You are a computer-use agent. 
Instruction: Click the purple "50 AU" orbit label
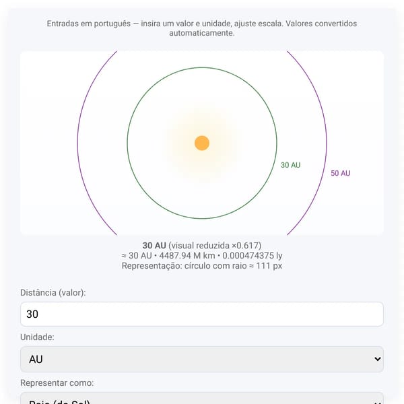point(340,173)
